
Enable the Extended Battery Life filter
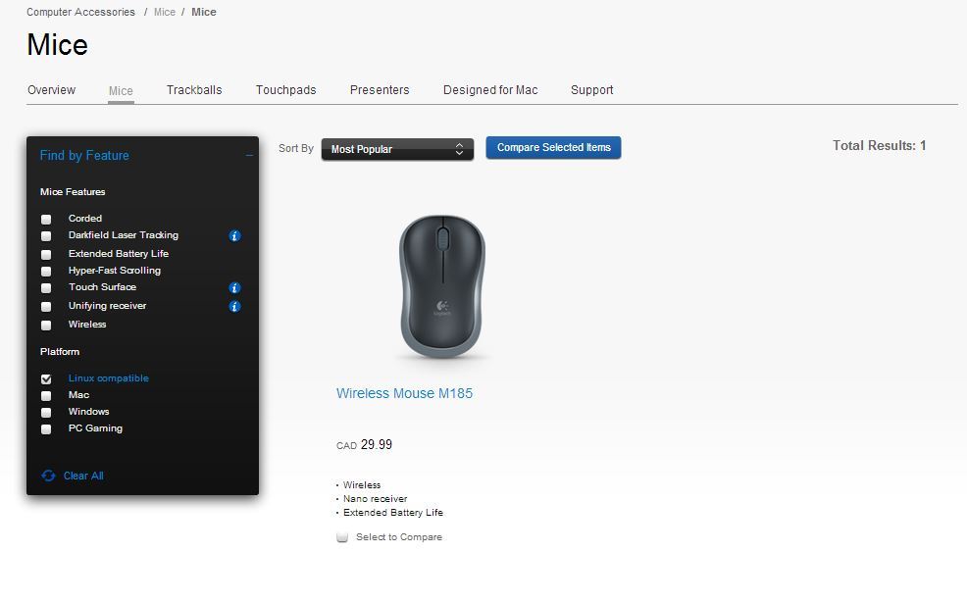pos(46,253)
